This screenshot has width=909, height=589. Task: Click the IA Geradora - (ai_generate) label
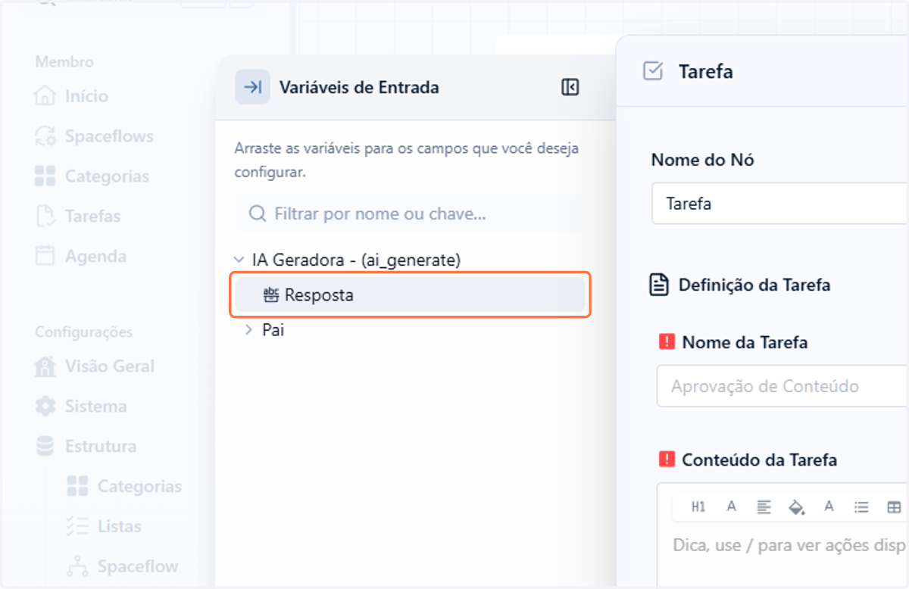point(357,260)
